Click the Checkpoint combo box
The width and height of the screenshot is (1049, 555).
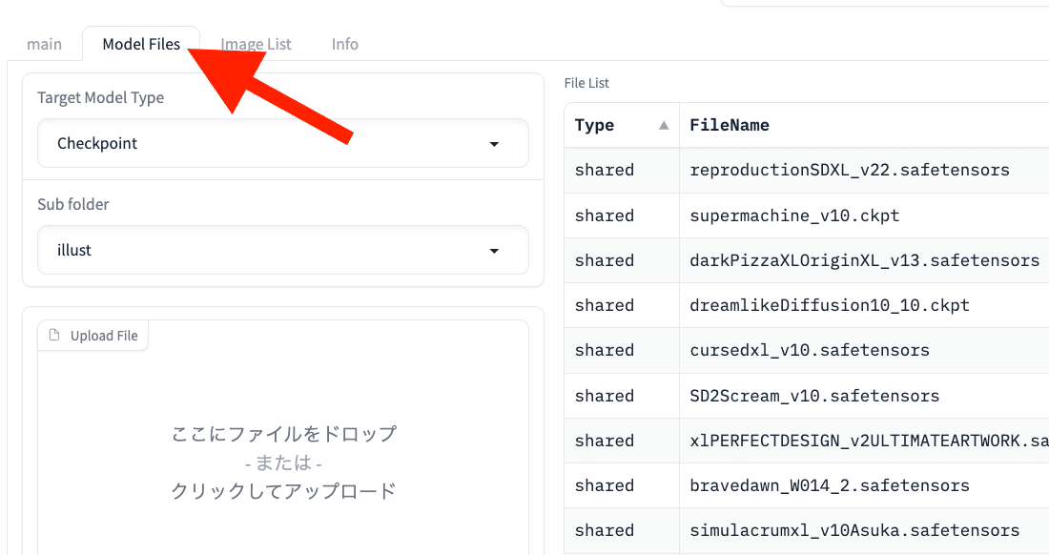pyautogui.click(x=282, y=144)
